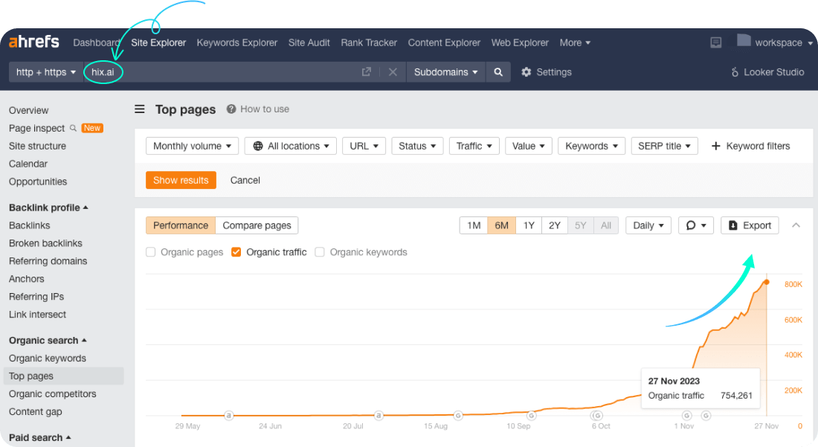Open the Daily granularity dropdown

[646, 225]
